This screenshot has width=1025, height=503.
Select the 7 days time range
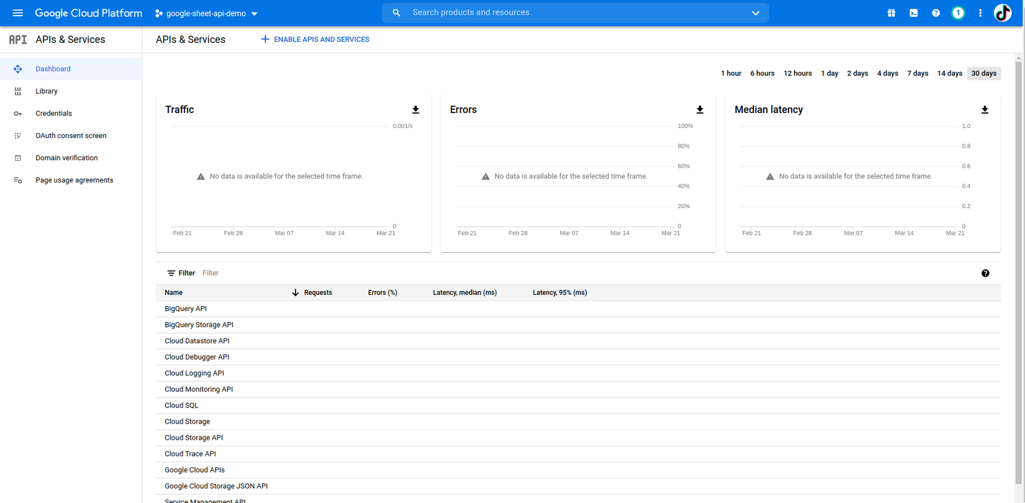pos(918,73)
